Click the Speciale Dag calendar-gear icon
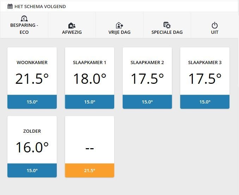This screenshot has width=239, height=195. pos(167,25)
